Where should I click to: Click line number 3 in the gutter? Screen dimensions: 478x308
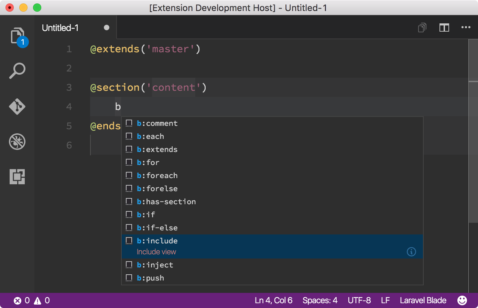[69, 88]
